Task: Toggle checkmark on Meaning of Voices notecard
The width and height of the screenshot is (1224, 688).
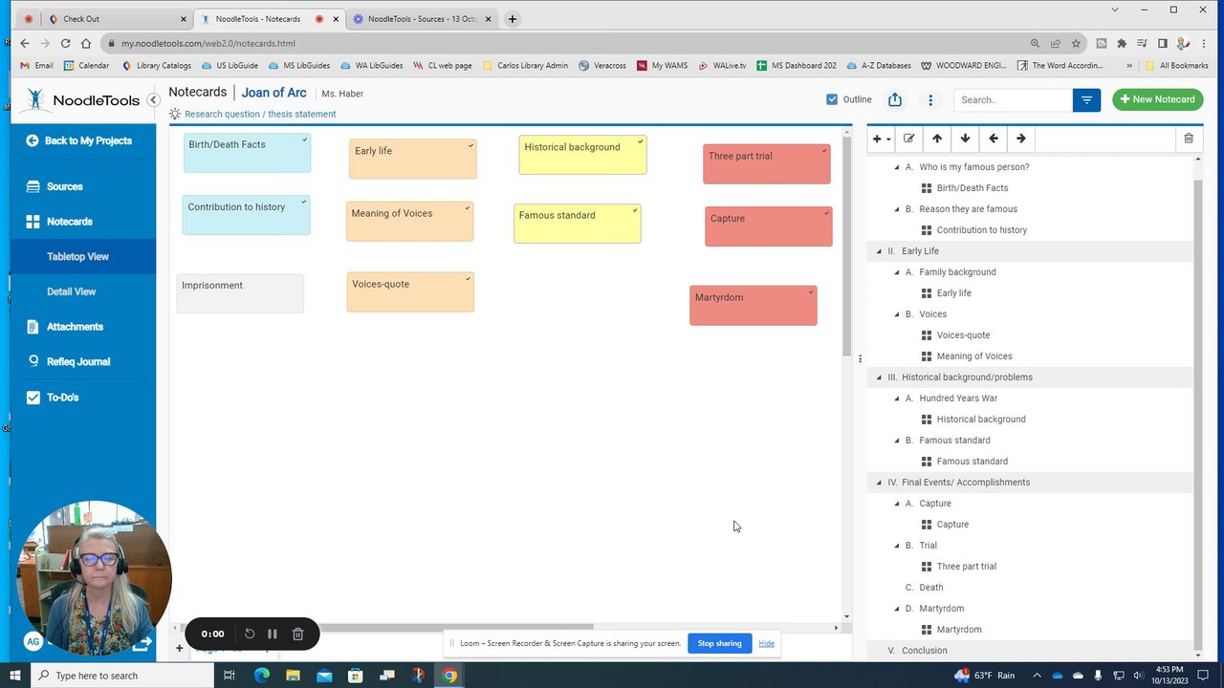Action: coord(468,208)
